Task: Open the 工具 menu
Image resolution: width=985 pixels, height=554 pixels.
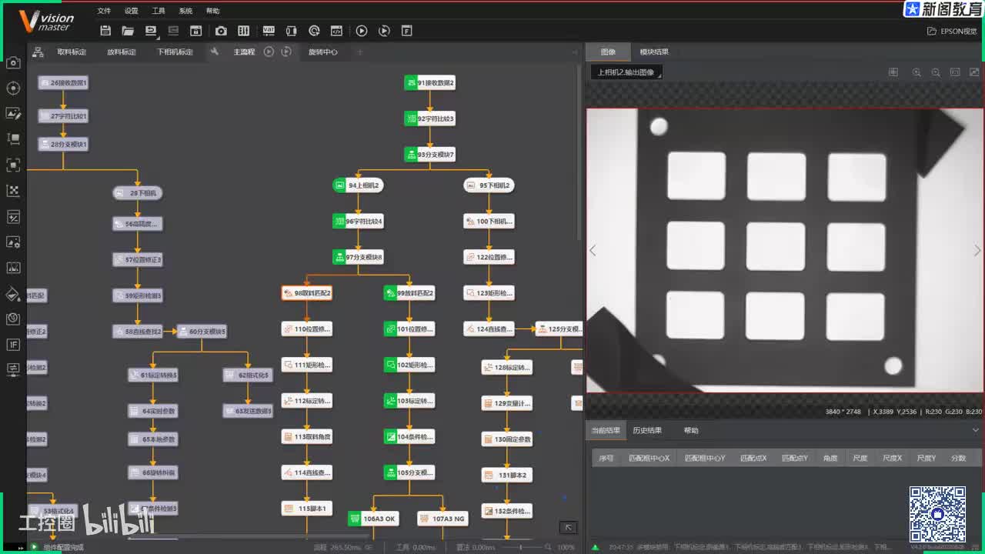Action: 159,11
